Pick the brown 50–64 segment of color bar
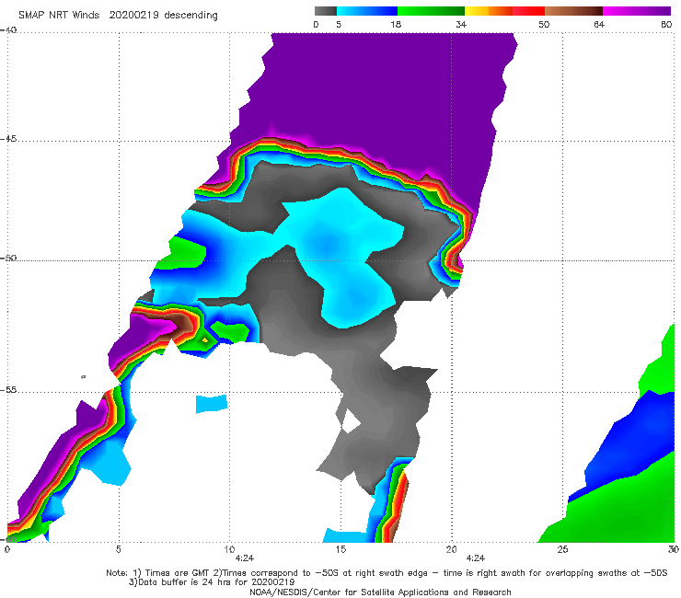The image size is (681, 598). pos(573,11)
